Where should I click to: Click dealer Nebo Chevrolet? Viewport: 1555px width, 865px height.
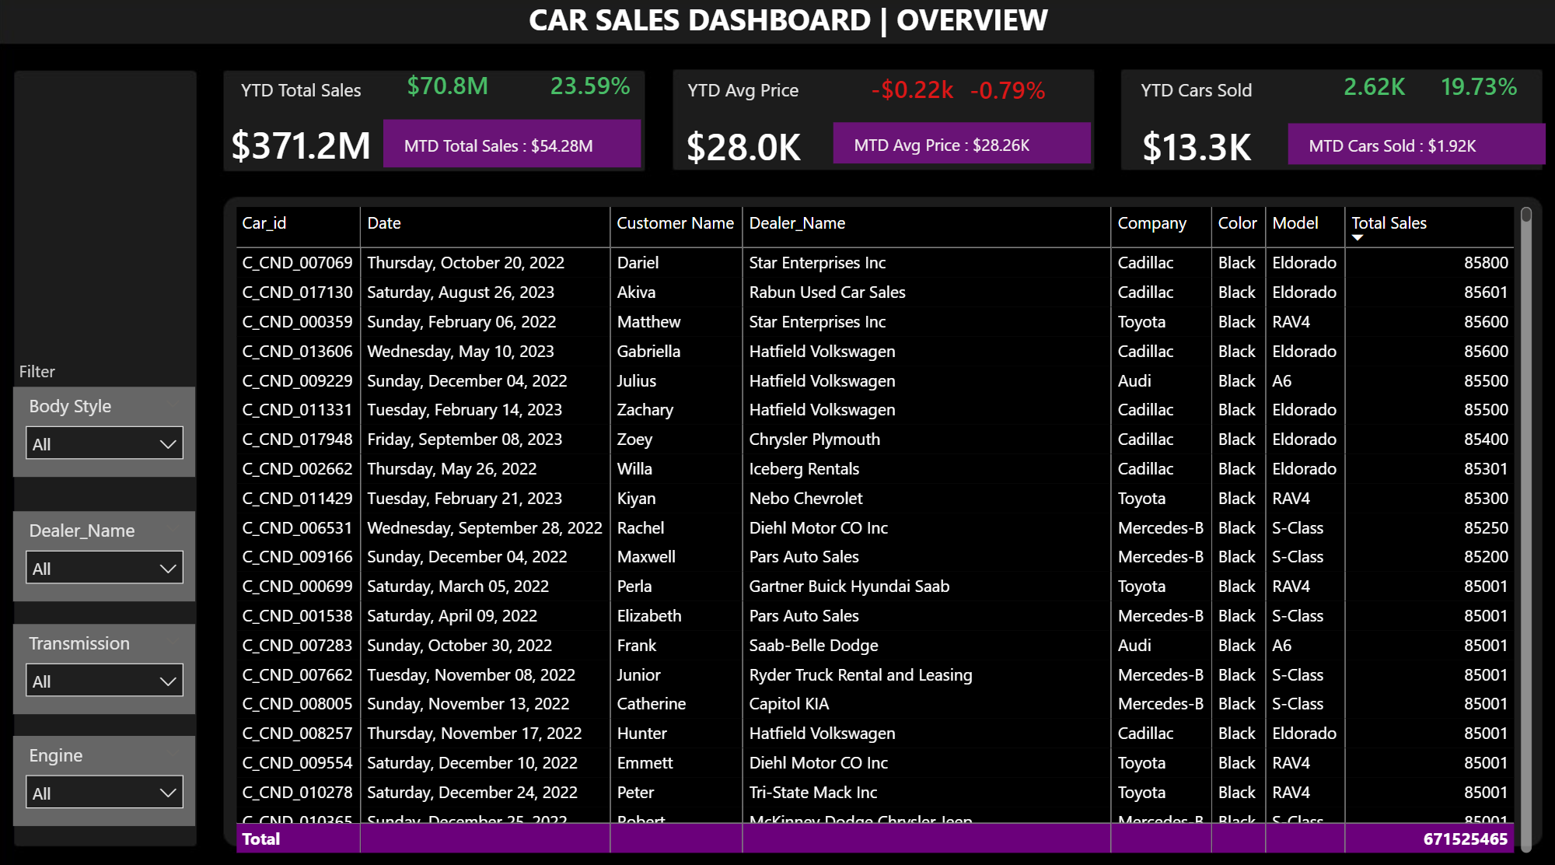point(805,499)
